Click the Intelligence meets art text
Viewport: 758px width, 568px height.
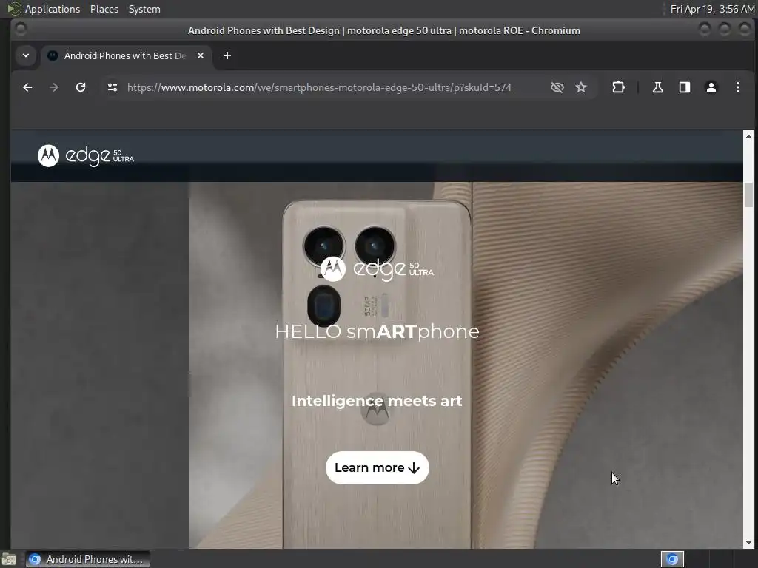[377, 401]
